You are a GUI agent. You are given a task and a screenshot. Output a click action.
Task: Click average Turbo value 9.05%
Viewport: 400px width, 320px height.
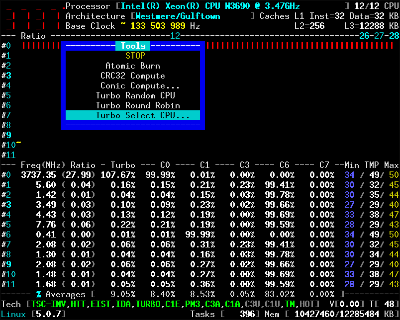[123, 294]
